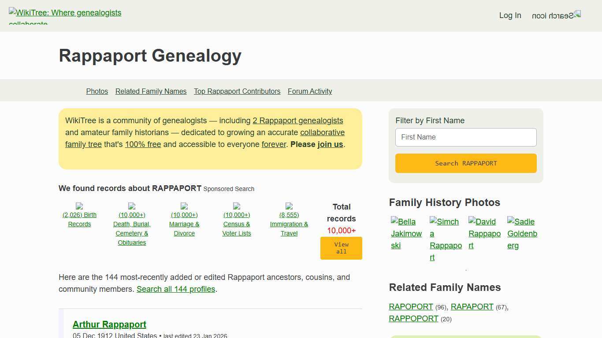Open the David Rappaport photo
Screen dimensions: 602x338
point(484,233)
